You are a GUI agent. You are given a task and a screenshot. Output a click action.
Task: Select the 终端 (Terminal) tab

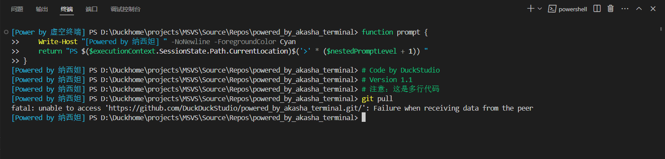click(67, 9)
